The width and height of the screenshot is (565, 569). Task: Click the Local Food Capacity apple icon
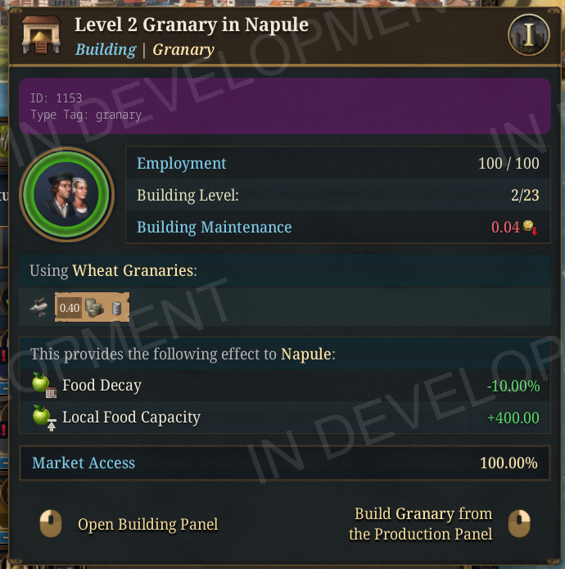(43, 418)
